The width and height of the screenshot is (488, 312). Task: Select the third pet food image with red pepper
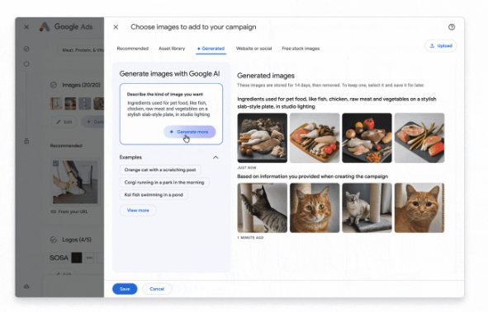pyautogui.click(x=367, y=138)
